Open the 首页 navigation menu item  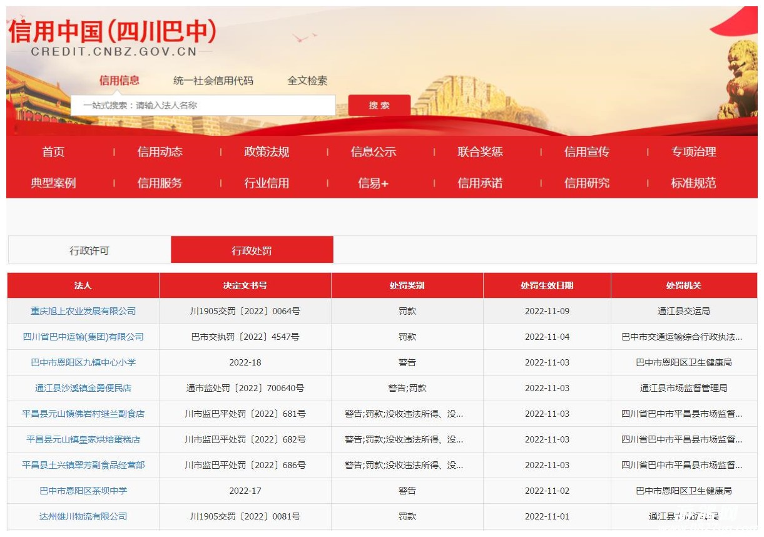point(53,152)
